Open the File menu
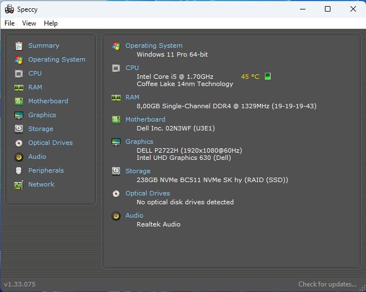The width and height of the screenshot is (366, 292). coord(9,23)
